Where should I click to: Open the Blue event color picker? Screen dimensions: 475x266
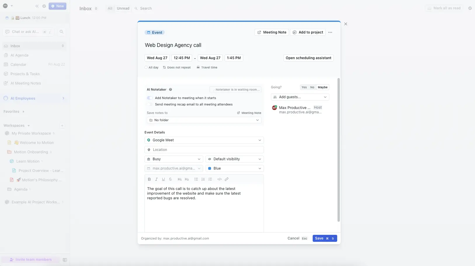coord(235,168)
